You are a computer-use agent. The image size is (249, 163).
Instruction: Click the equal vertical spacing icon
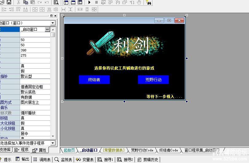[x=70, y=9]
